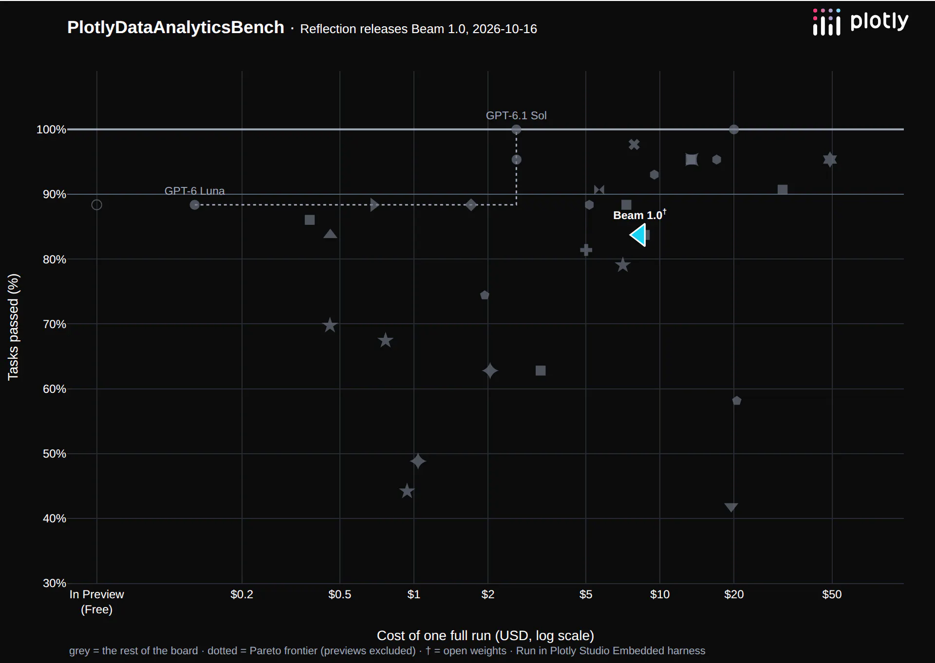Image resolution: width=935 pixels, height=663 pixels.
Task: Click the pentagon marker near 74%
Action: pos(485,295)
